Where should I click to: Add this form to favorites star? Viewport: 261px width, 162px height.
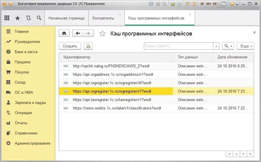click(x=102, y=34)
